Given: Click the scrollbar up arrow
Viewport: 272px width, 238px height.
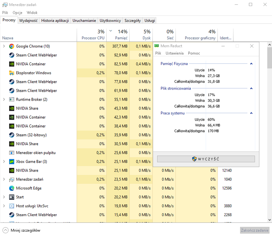Looking at the screenshot, I should 269,45.
